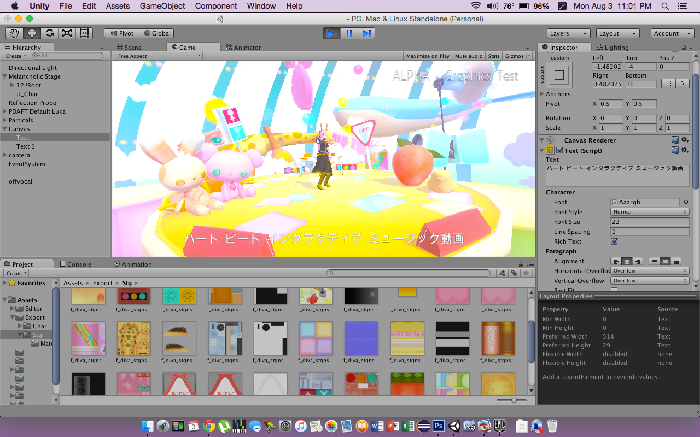Screen dimensions: 700x437
Task: Set alignment to right
Action: click(637, 262)
